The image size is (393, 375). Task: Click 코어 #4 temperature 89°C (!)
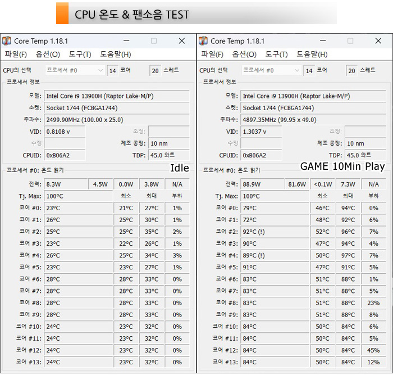275,255
